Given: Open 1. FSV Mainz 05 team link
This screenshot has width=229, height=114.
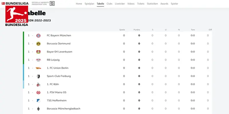Looking at the screenshot, I should coord(56,92).
